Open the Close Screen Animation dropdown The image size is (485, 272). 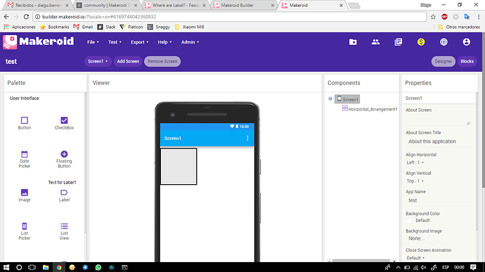pos(415,258)
